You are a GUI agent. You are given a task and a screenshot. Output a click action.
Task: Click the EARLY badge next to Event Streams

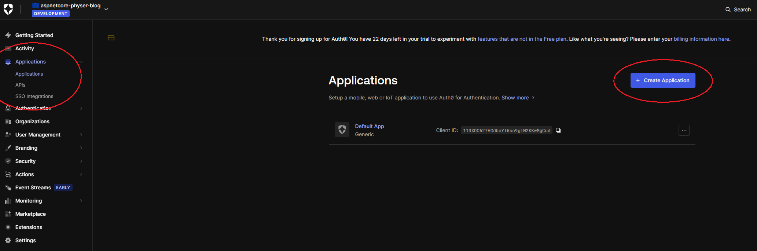pyautogui.click(x=63, y=188)
